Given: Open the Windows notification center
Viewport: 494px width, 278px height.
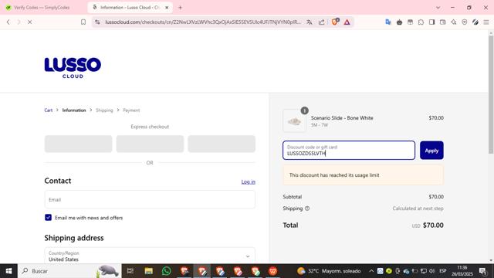Looking at the screenshot, I should point(483,271).
